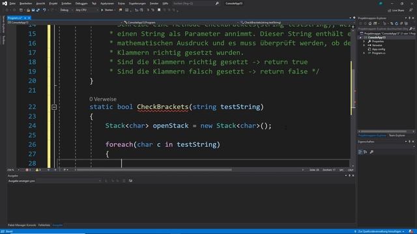Open the editor zoom percentage dropdown
This screenshot has width=417, height=234.
click(14, 170)
